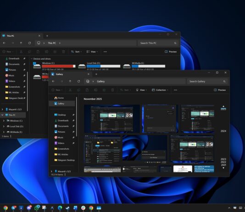Jump to 2024 on Gallery timeline
The image size is (245, 212).
click(x=223, y=131)
